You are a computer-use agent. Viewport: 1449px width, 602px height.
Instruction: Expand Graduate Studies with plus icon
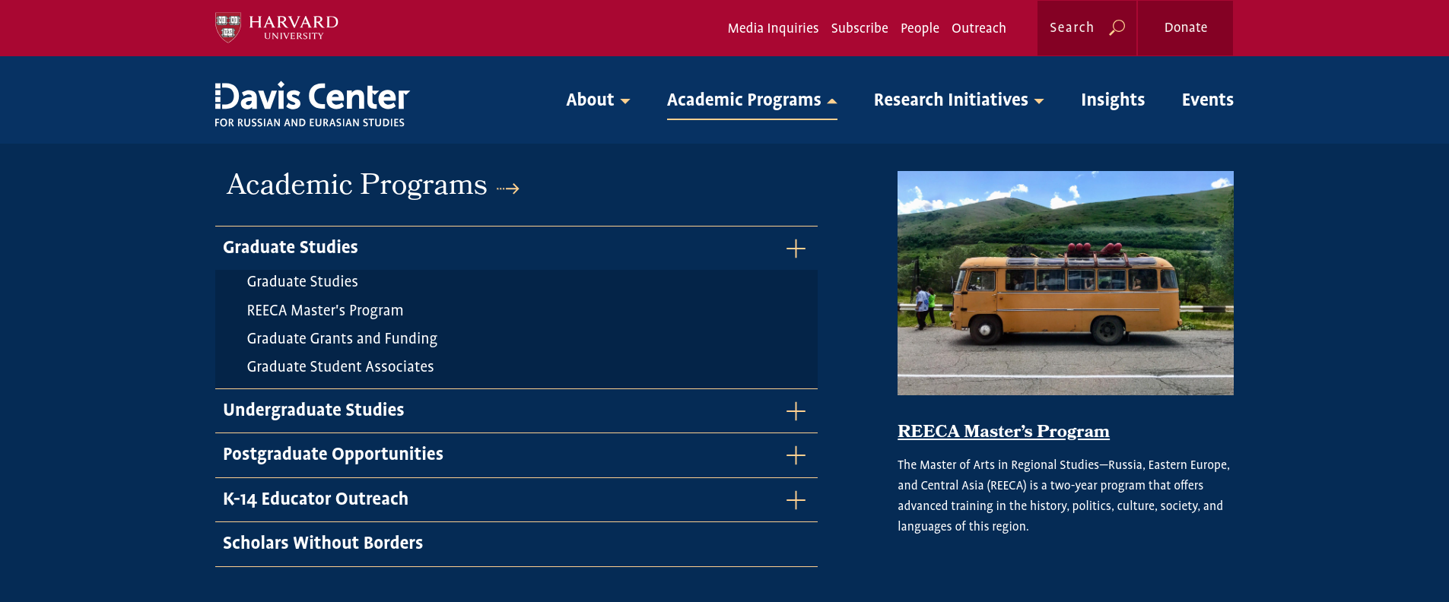point(796,249)
